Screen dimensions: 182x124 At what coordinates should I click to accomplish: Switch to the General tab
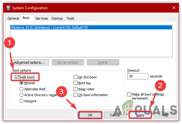[x=13, y=18]
